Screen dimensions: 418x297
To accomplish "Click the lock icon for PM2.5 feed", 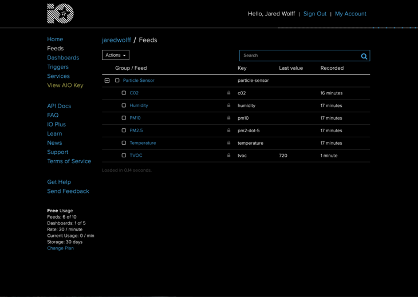I will tap(228, 130).
